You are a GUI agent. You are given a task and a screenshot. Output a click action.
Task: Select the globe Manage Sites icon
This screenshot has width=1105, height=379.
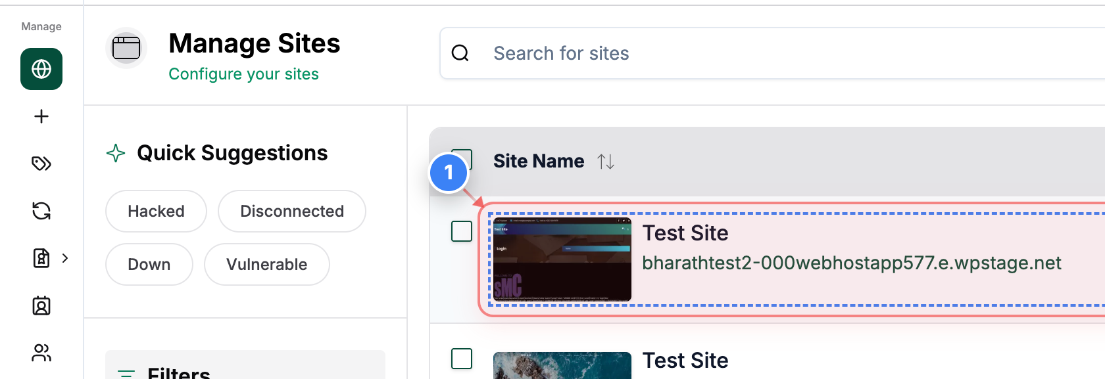point(41,68)
